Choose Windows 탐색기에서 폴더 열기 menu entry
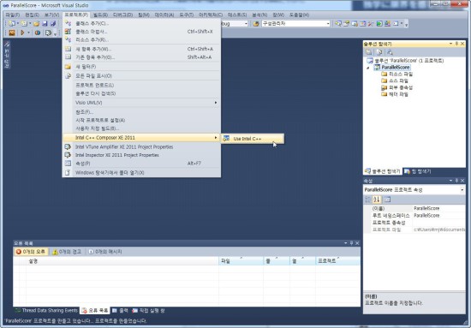The height and width of the screenshot is (328, 471). pyautogui.click(x=141, y=173)
